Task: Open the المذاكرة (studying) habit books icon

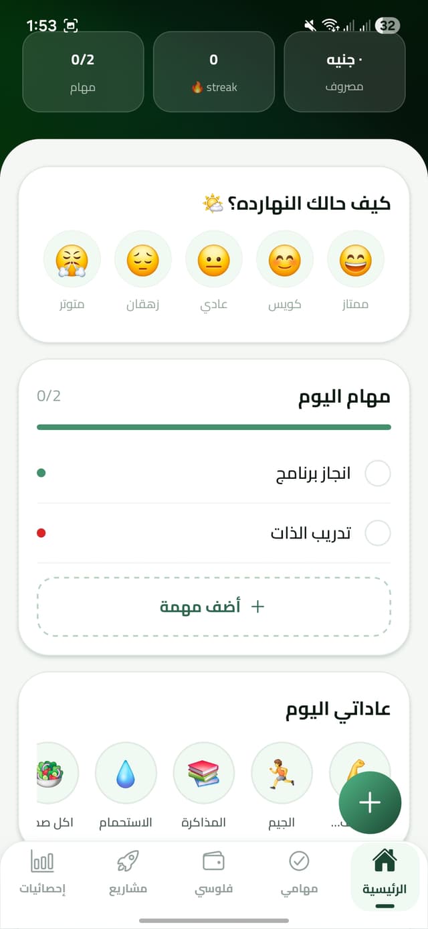Action: point(204,772)
